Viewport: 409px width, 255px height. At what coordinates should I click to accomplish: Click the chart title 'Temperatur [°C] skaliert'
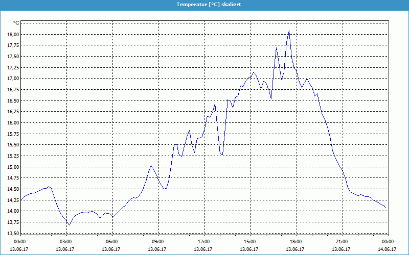coord(208,4)
